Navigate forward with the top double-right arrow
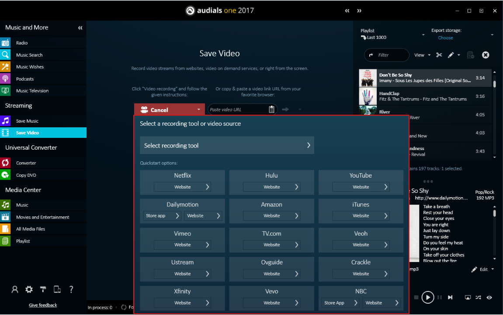This screenshot has height=315, width=503. point(359,10)
